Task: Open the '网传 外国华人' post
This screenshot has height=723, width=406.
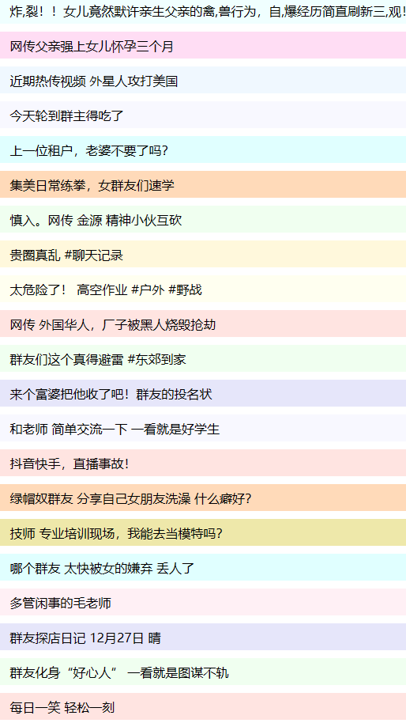Action: click(x=203, y=324)
